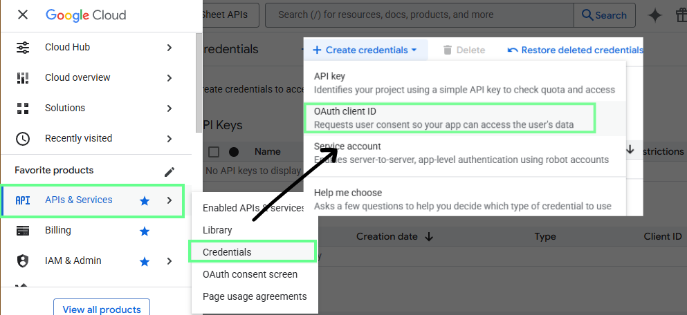Click the Delete trash icon
687x315 pixels.
448,50
